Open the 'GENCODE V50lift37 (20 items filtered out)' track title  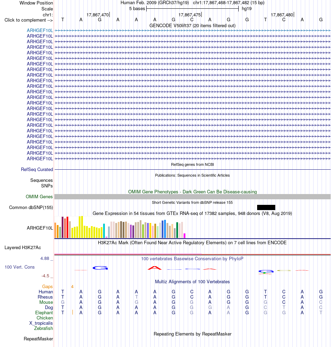click(x=192, y=25)
